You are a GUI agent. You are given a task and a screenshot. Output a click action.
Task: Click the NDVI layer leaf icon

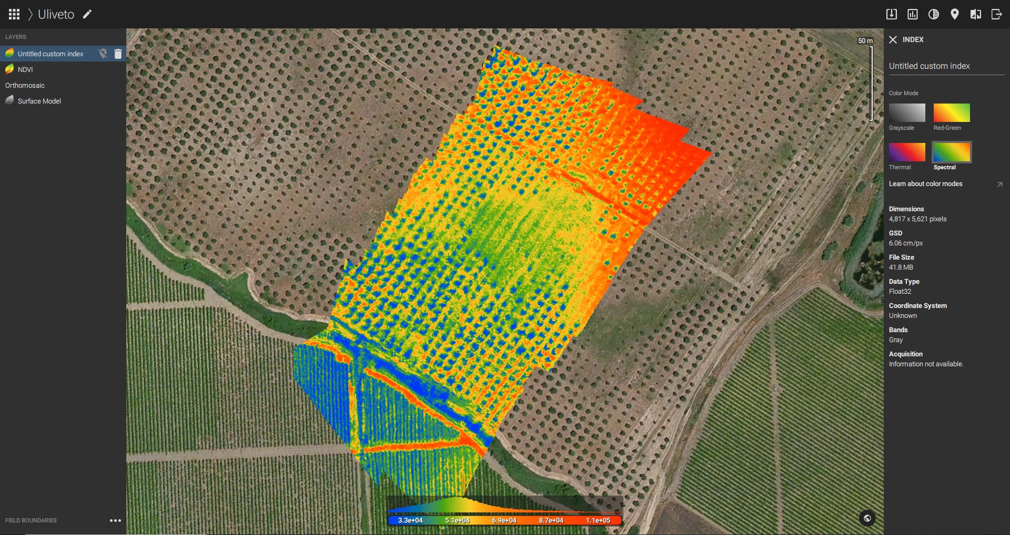9,69
